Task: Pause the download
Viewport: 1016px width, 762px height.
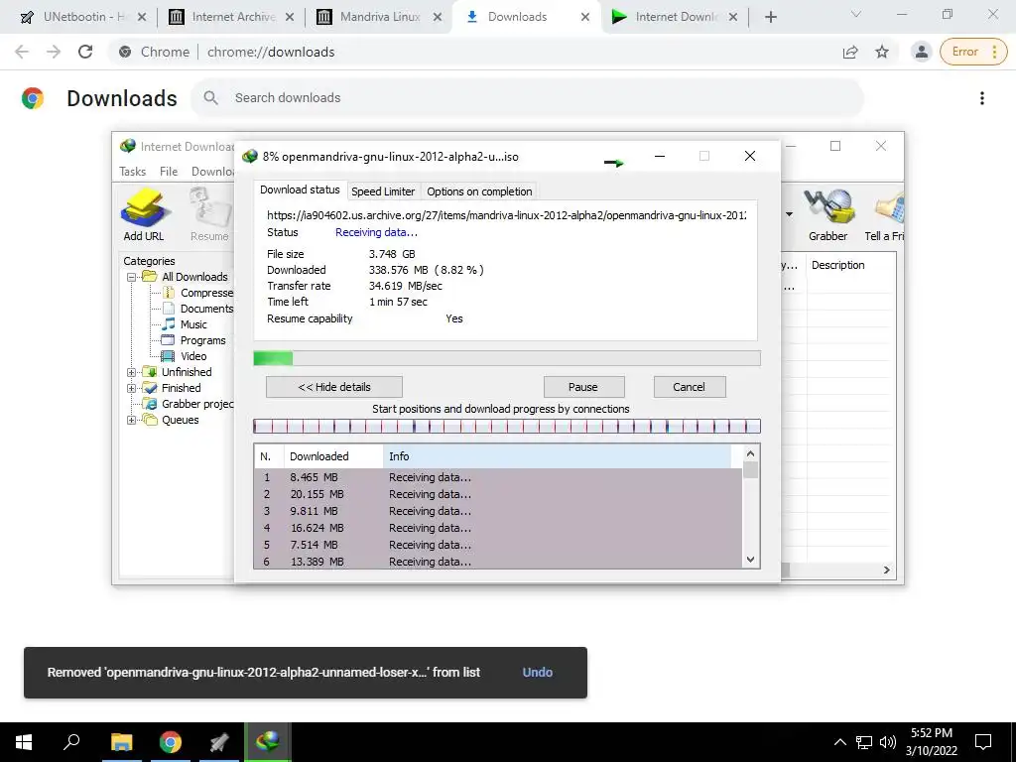Action: click(x=583, y=387)
